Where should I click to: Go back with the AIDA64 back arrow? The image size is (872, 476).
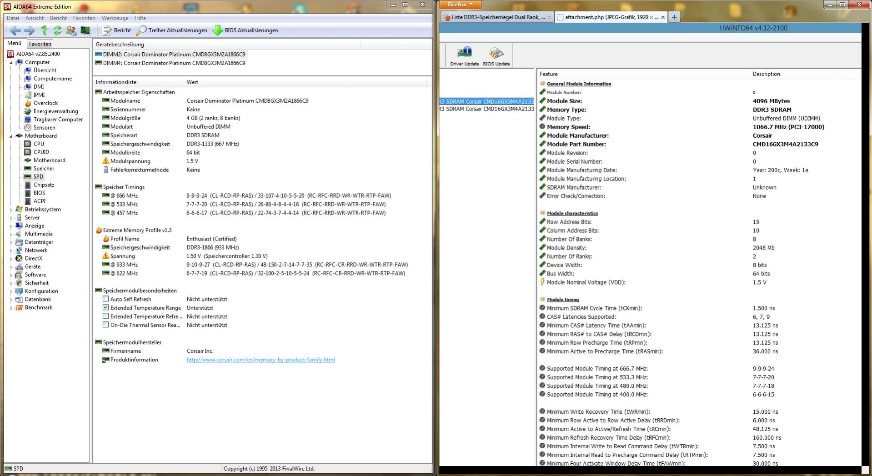15,30
